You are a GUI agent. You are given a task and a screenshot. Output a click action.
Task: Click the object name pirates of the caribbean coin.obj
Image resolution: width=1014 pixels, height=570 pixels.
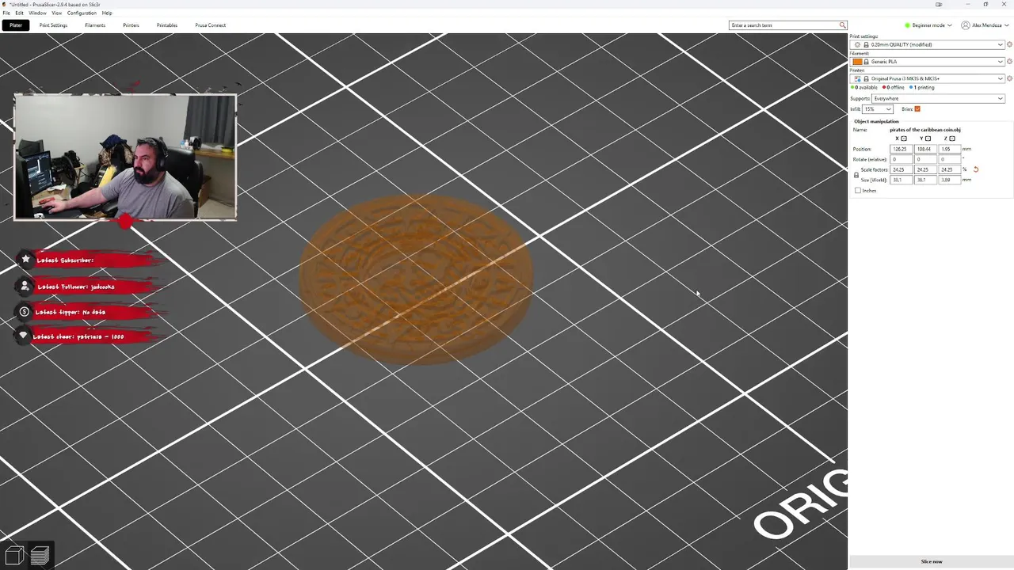coord(925,130)
